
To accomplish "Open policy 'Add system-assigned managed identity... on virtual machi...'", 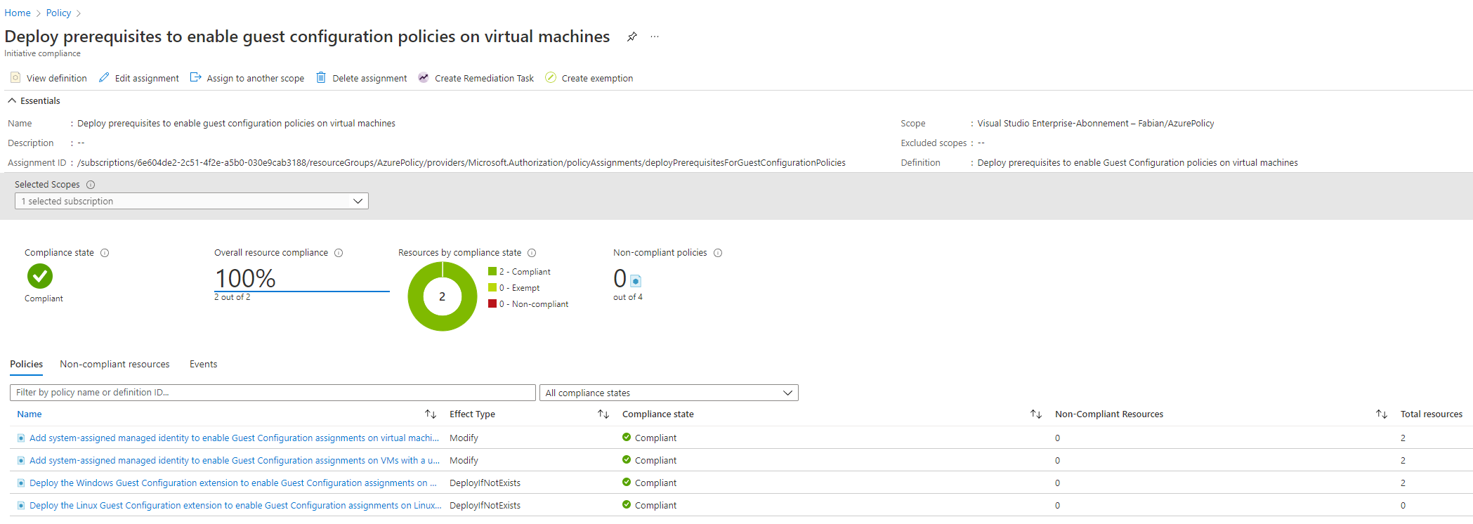I will pyautogui.click(x=234, y=438).
